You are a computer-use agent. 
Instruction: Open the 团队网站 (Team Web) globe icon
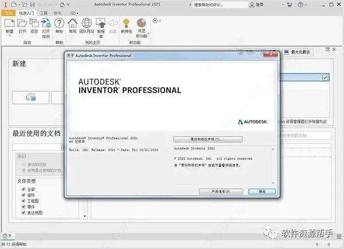pos(87,23)
